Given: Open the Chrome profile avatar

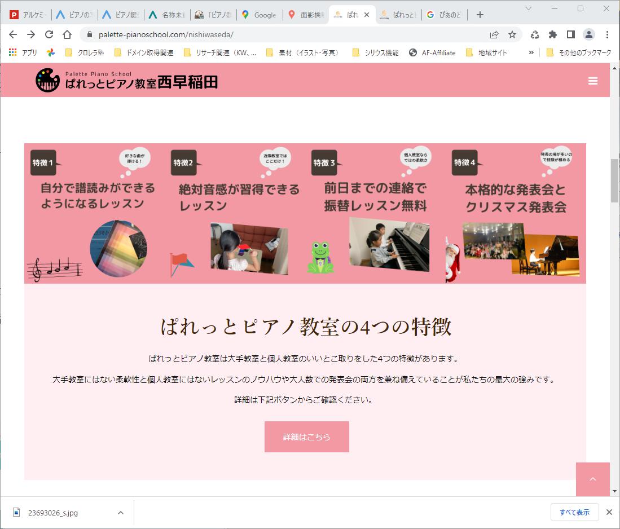Looking at the screenshot, I should click(589, 34).
